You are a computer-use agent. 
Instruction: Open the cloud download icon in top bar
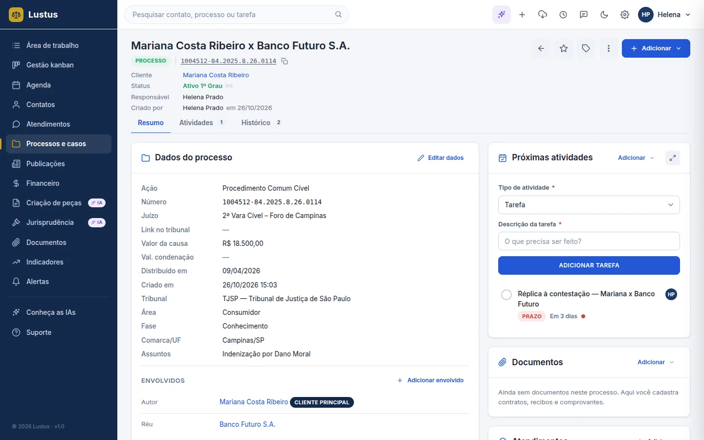[543, 15]
